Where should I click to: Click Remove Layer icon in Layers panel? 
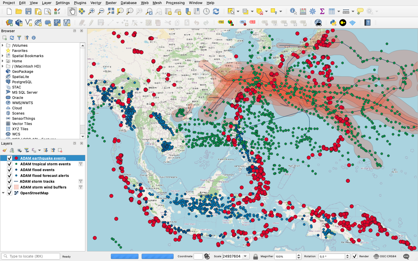click(x=60, y=150)
